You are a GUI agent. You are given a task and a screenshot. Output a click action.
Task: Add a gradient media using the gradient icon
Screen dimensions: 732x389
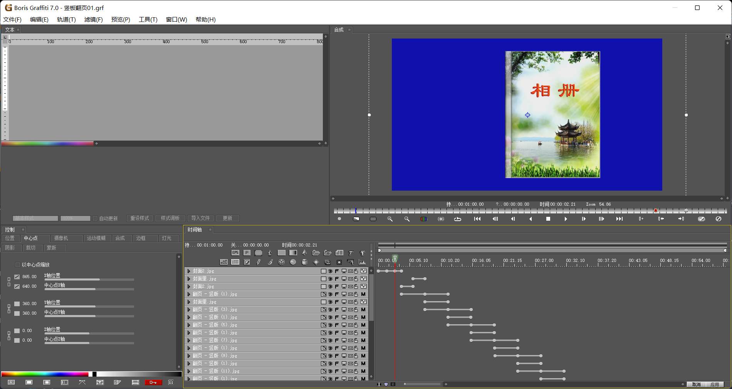point(293,253)
